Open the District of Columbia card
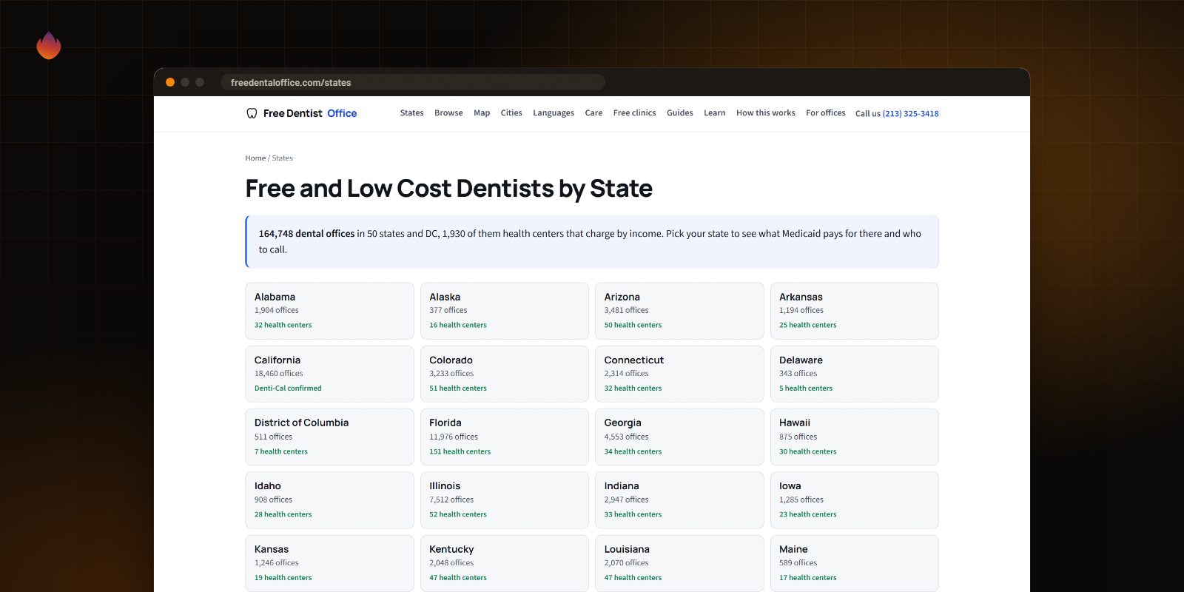This screenshot has width=1184, height=592. coord(329,437)
